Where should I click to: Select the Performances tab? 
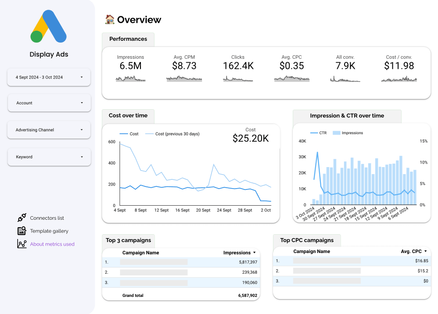point(128,39)
